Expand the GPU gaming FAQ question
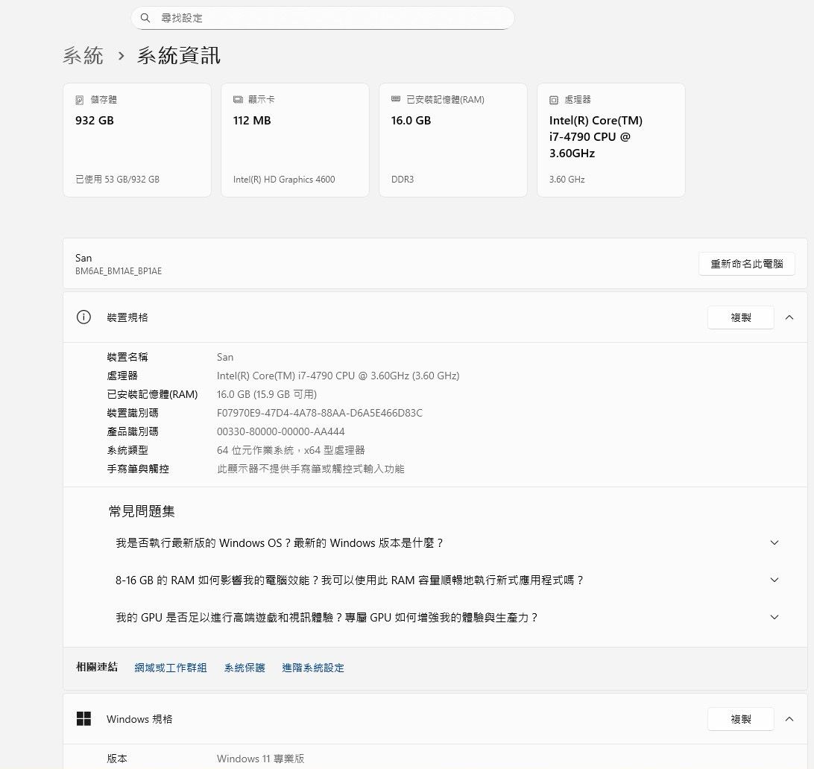Image resolution: width=814 pixels, height=769 pixels. pyautogui.click(x=774, y=618)
